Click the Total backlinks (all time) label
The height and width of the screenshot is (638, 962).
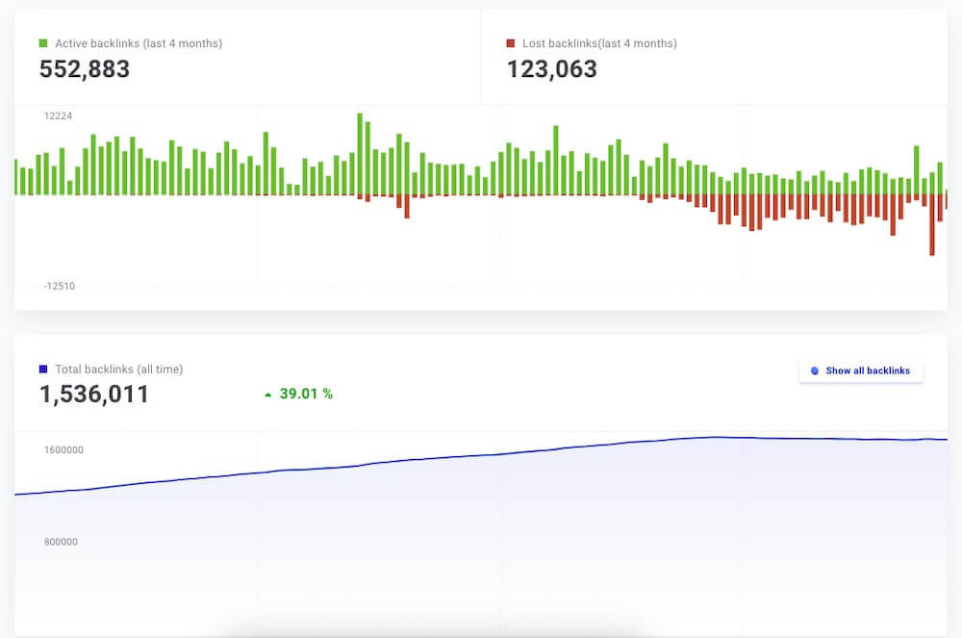(x=119, y=370)
